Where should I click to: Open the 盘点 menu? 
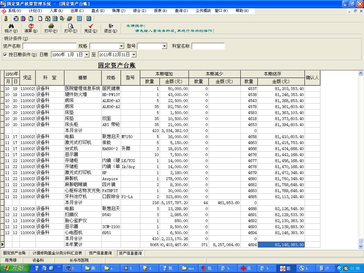(x=98, y=11)
